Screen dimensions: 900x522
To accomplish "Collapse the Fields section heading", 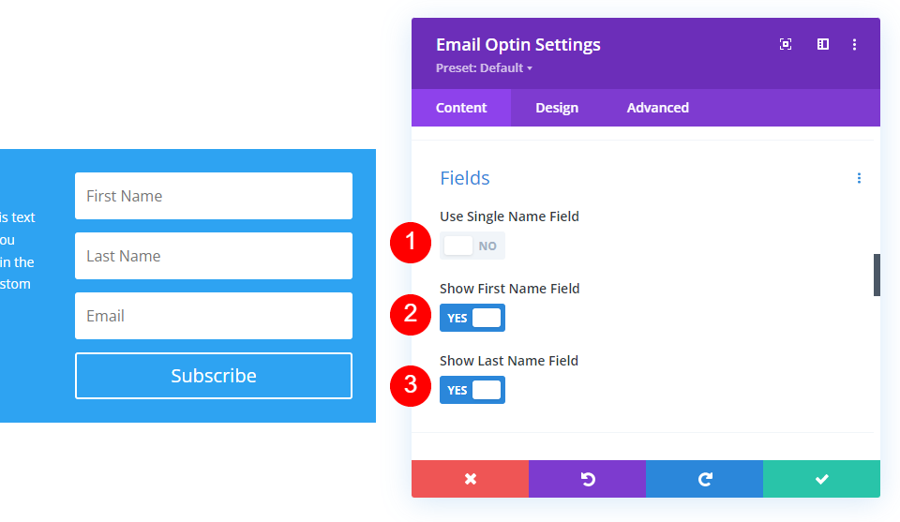I will [x=465, y=178].
